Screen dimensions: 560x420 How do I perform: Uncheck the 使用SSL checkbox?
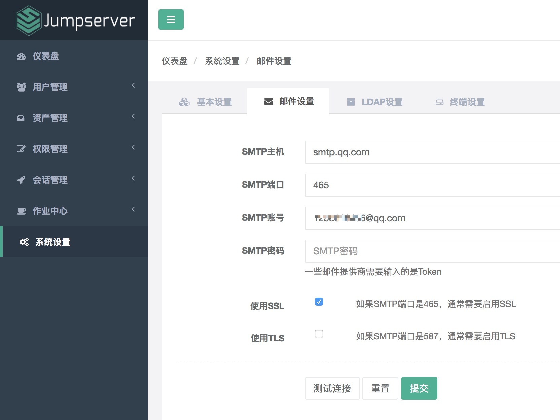[x=319, y=302]
